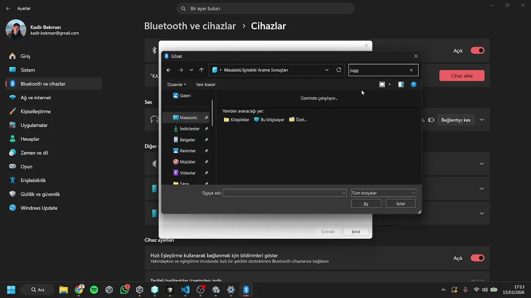Refresh the search results in Gözat
The height and width of the screenshot is (298, 531).
[339, 70]
